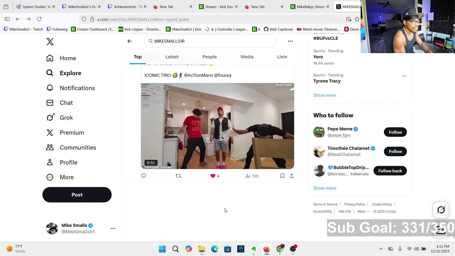Open account menu dots beside Mike Smalls
Image resolution: width=455 pixels, height=256 pixels.
[x=113, y=228]
